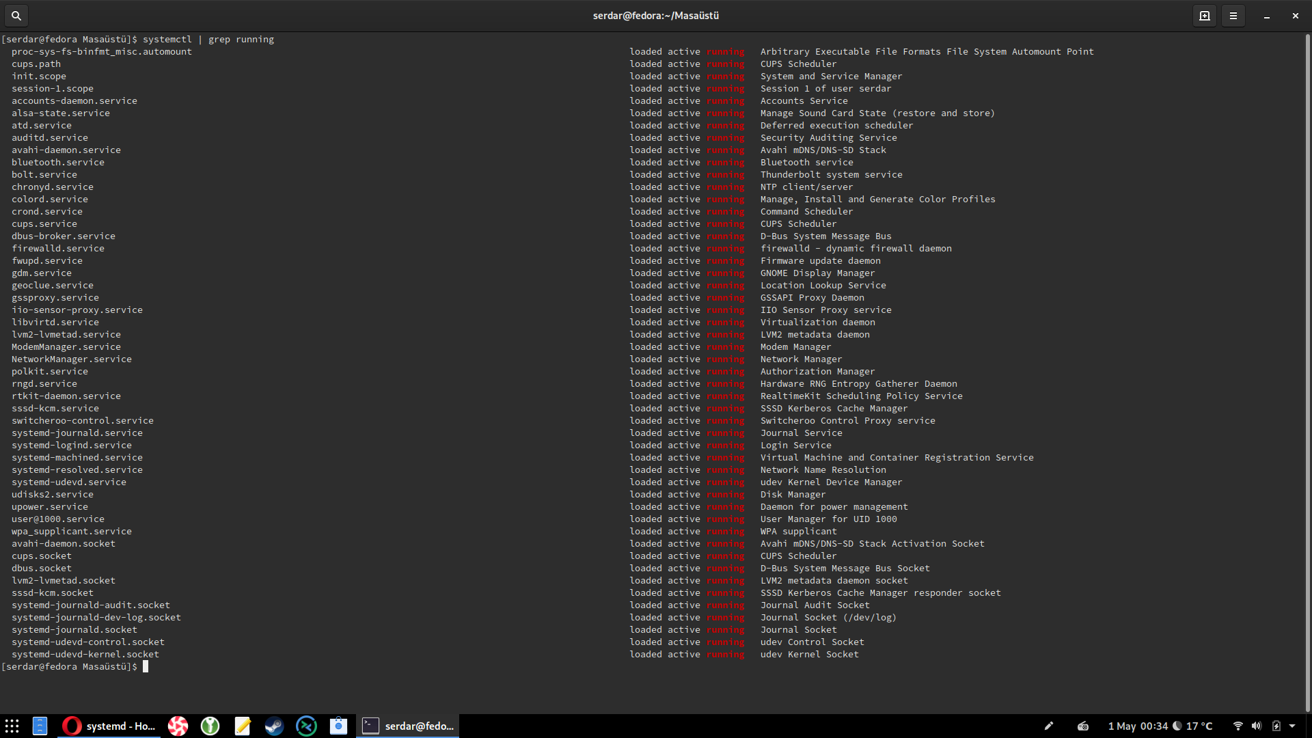Screen dimensions: 1312x738
Task: Click the 'systemctl | grep running' command text
Action: tap(208, 40)
